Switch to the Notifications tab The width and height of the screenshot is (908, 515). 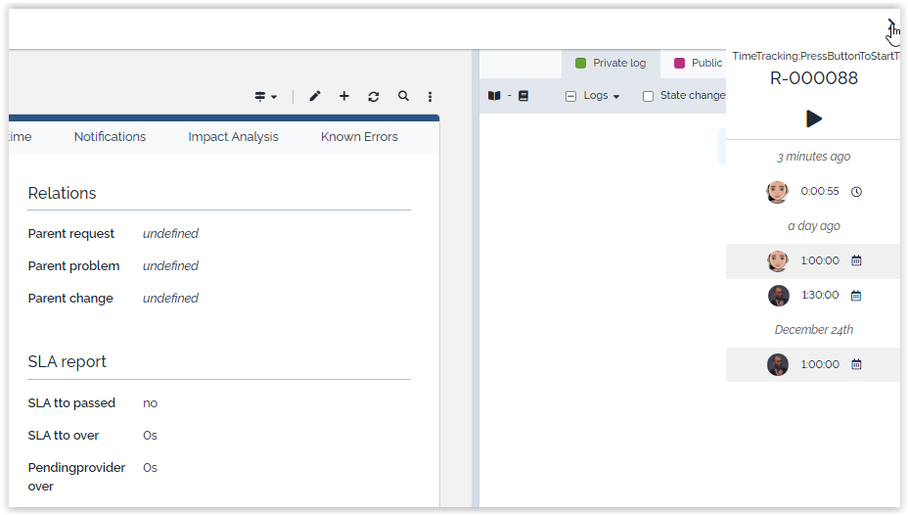[x=110, y=137]
